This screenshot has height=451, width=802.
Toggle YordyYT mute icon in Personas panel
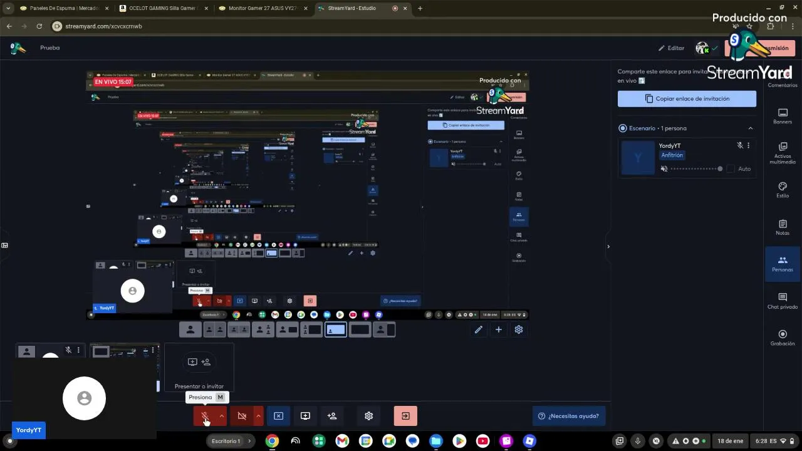740,145
